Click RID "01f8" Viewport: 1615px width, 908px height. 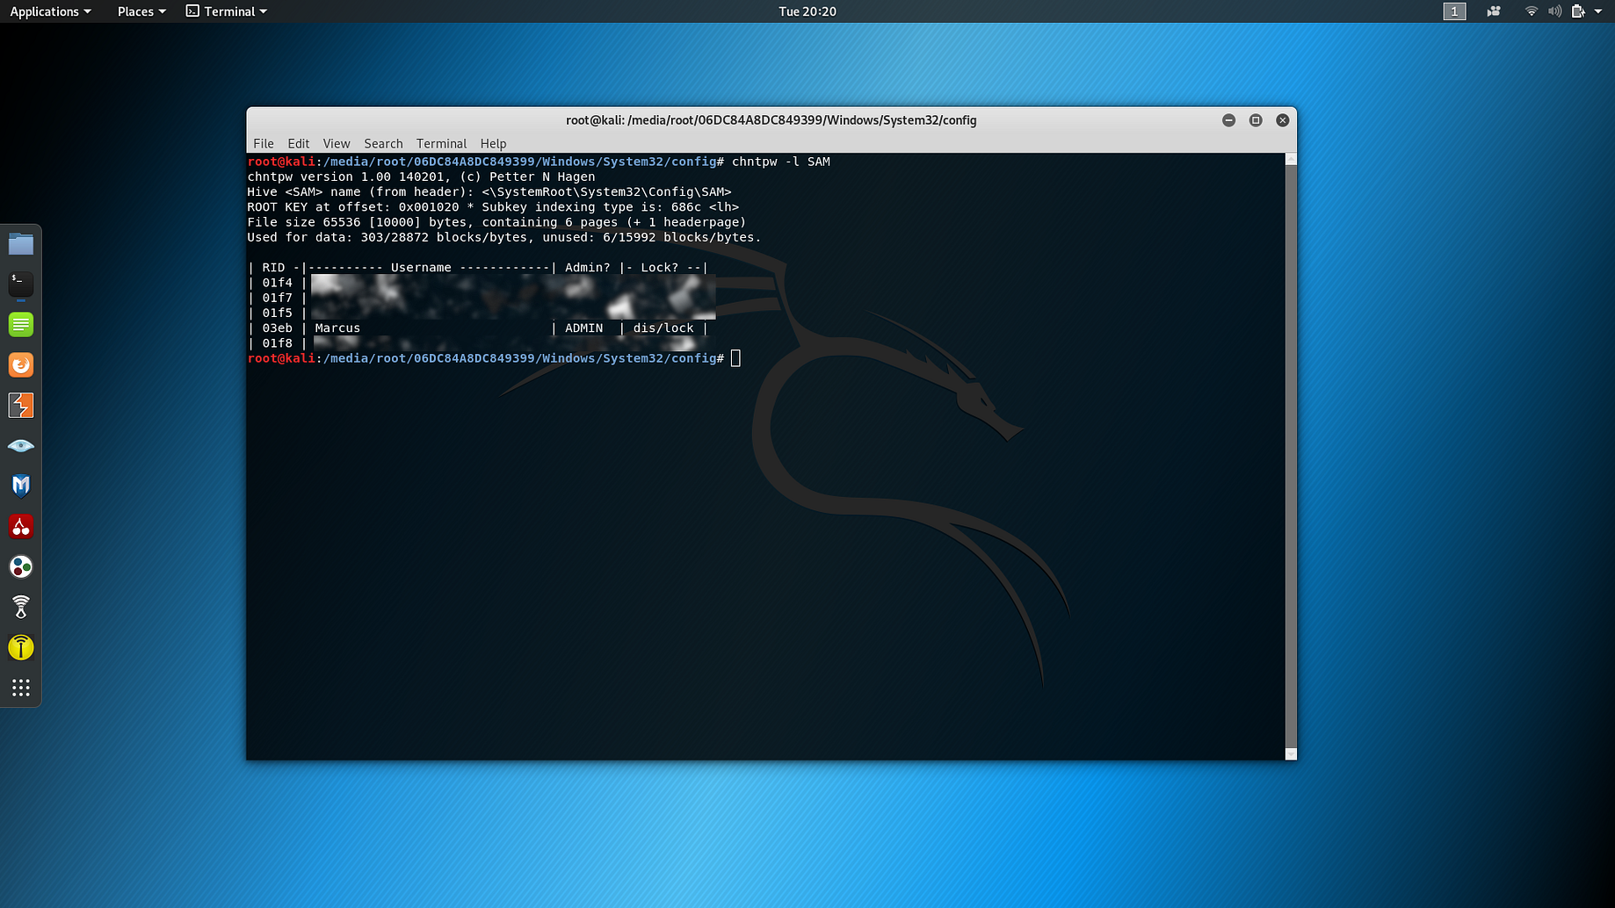point(277,343)
